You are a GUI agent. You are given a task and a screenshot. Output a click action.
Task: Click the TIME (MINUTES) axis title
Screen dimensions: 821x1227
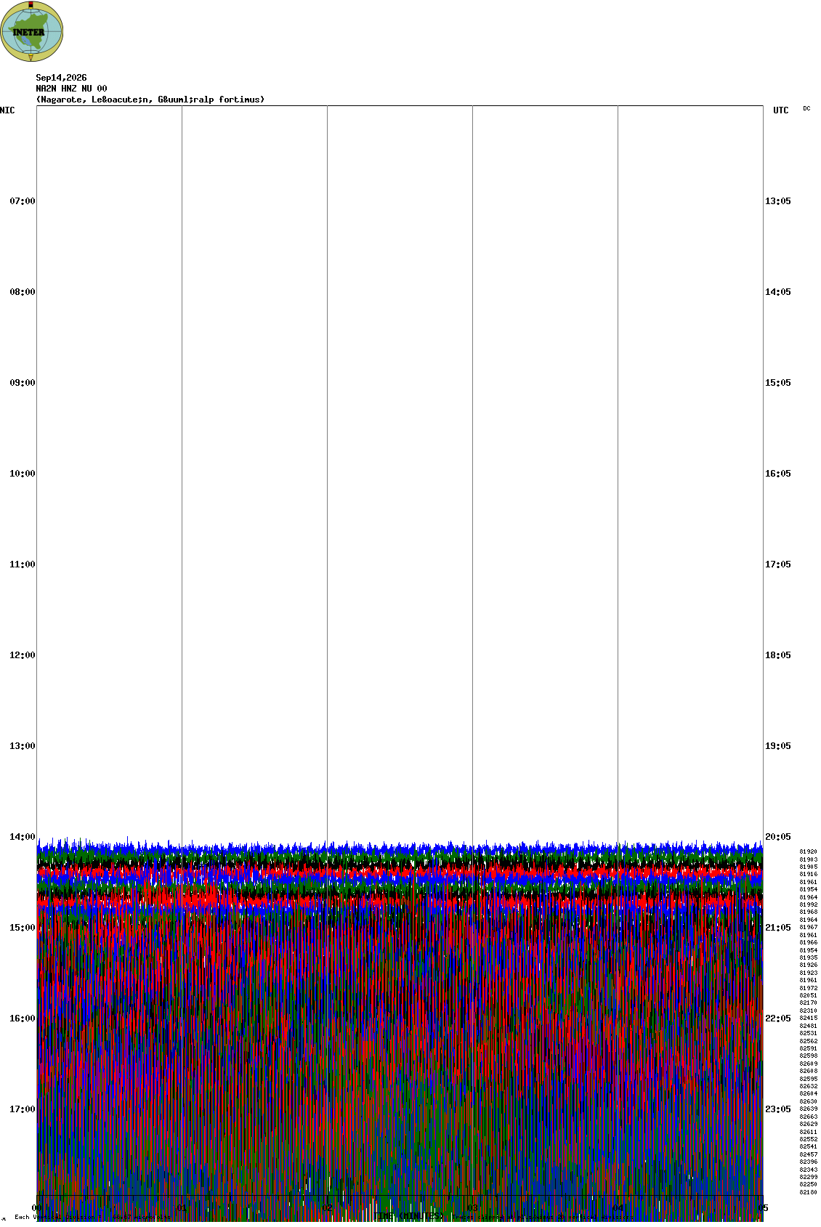tap(408, 1216)
